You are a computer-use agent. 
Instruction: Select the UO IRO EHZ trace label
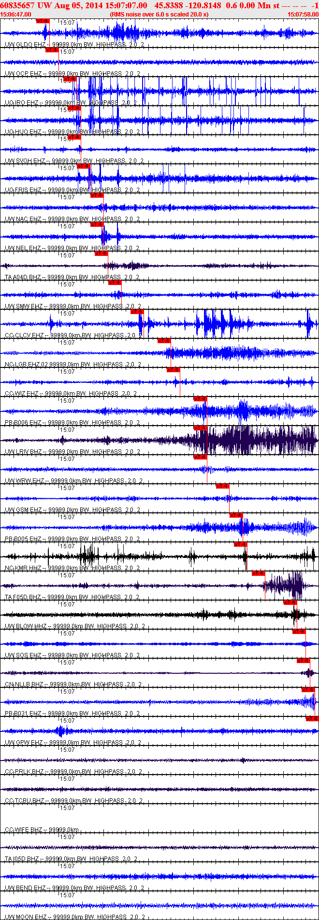[71, 103]
